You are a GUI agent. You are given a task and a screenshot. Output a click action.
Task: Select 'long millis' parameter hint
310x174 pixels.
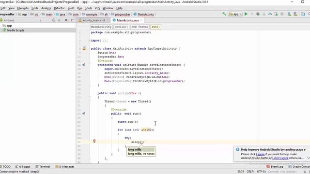coord(141,149)
